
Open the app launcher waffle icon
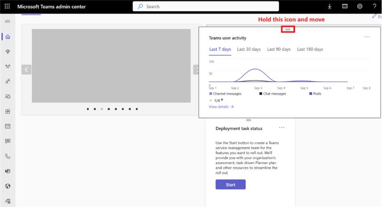point(7,6)
